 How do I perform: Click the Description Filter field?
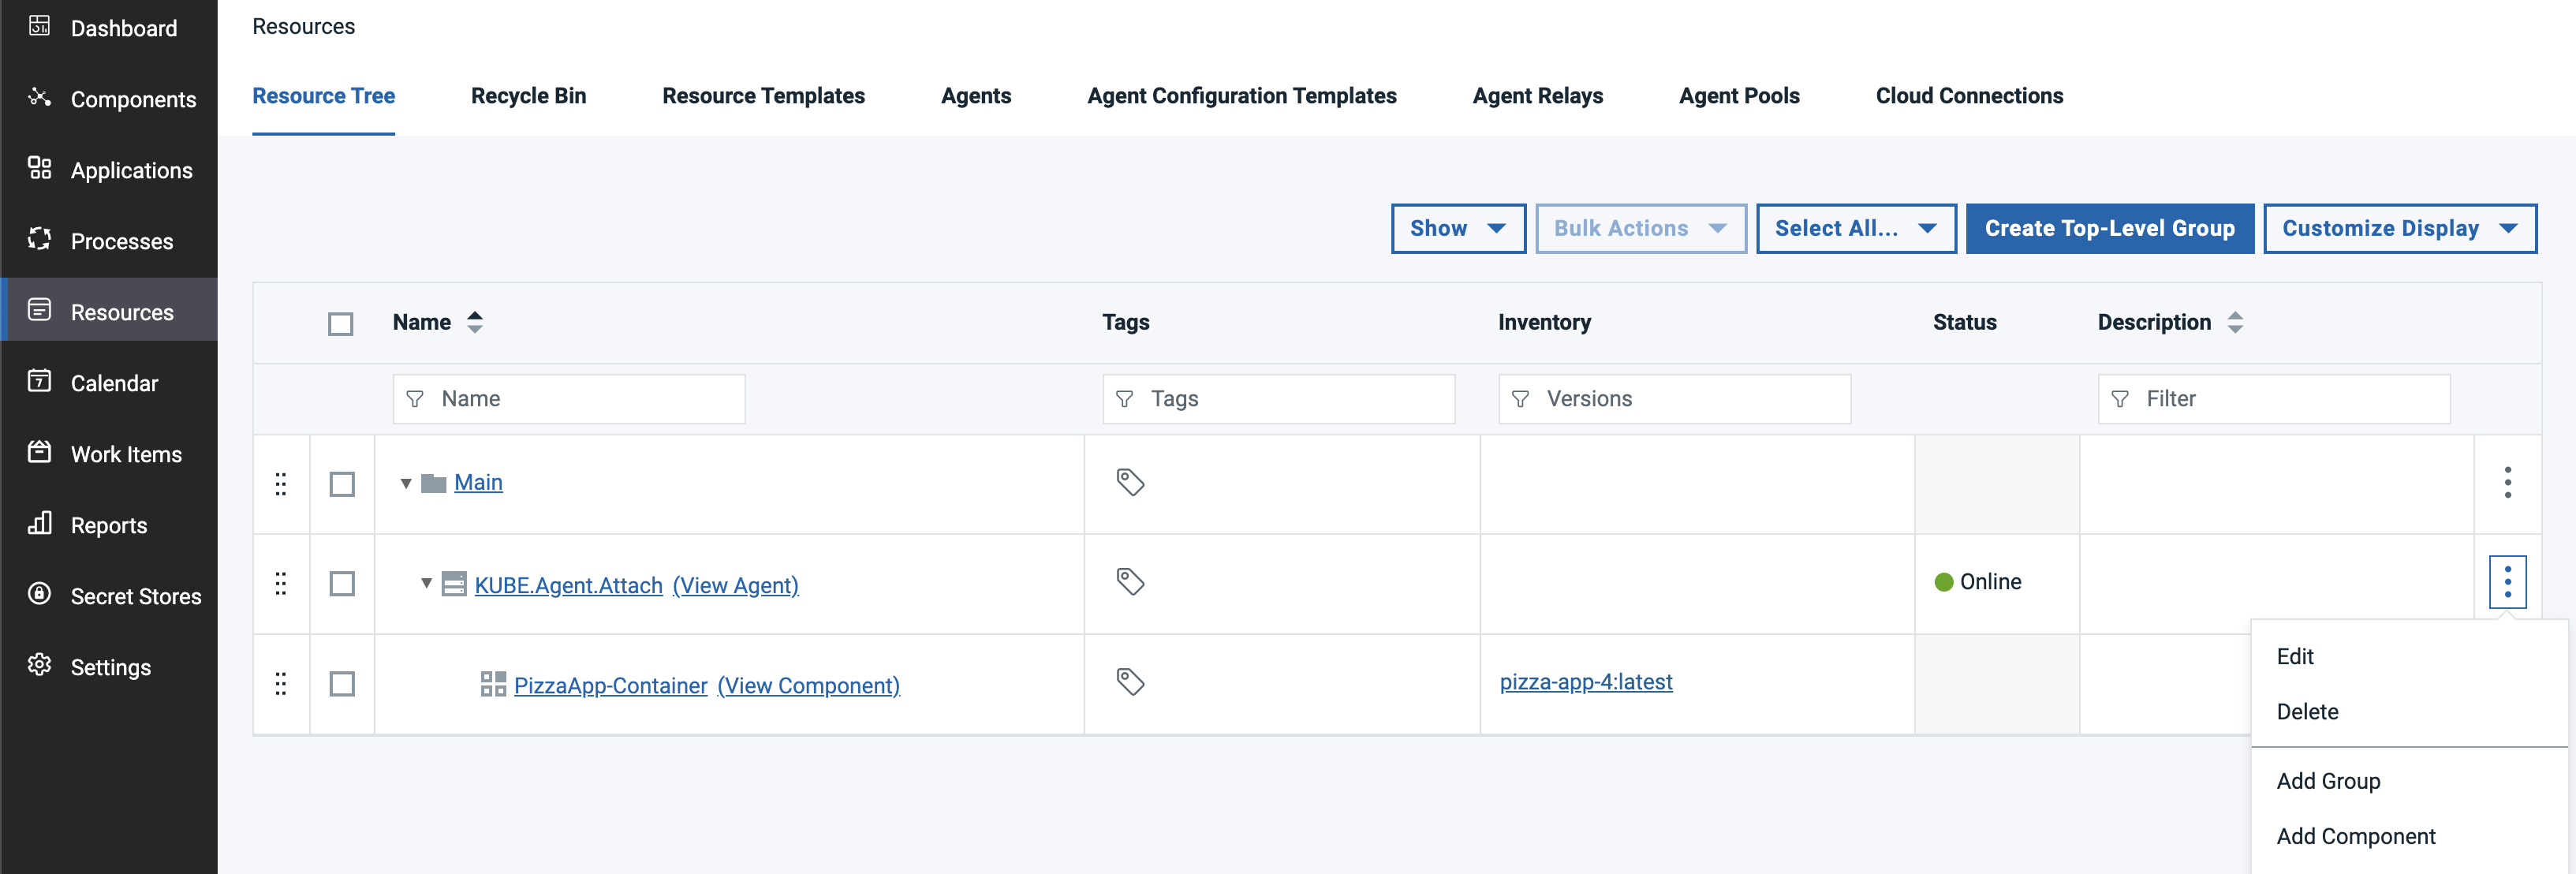2273,399
